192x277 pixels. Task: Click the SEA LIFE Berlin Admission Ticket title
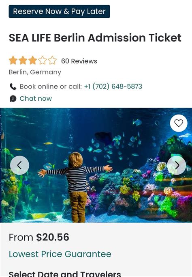point(95,38)
